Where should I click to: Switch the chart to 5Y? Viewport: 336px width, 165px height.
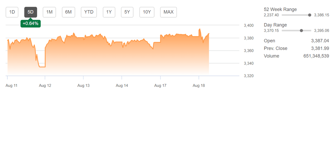tap(127, 12)
